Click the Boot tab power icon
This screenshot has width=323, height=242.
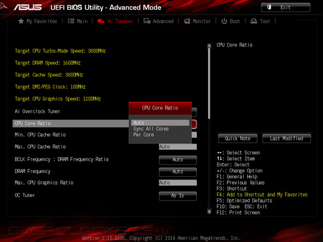(x=224, y=21)
